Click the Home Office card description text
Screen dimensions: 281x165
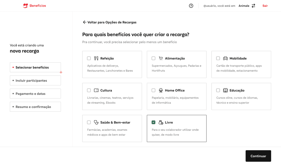tap(175, 100)
